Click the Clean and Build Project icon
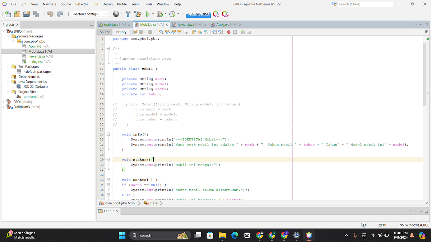This screenshot has width=431, height=242. [x=138, y=15]
